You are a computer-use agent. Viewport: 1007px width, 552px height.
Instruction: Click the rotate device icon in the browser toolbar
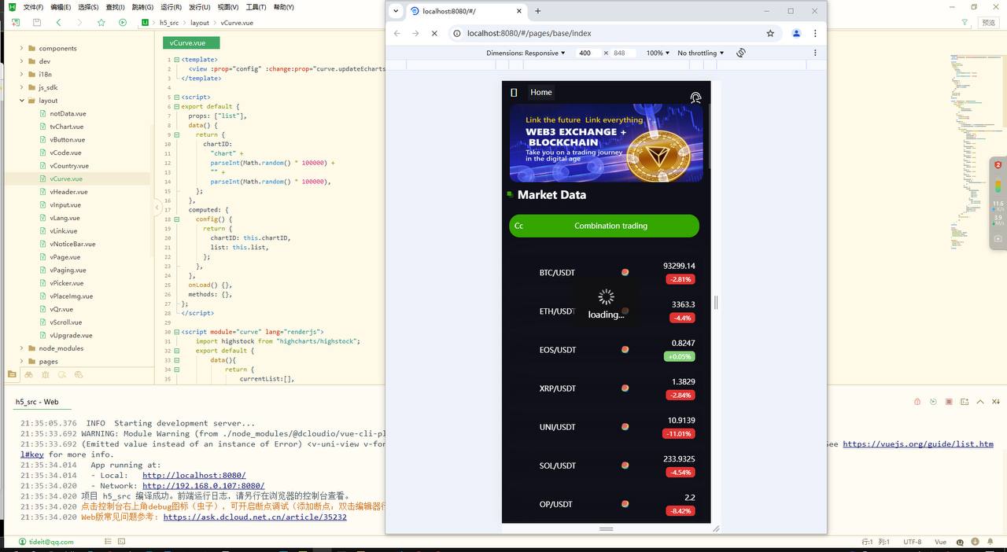pyautogui.click(x=740, y=53)
